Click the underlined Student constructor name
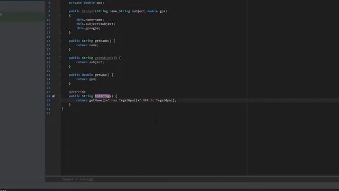Viewport: 339px width, 191px height. click(88, 11)
